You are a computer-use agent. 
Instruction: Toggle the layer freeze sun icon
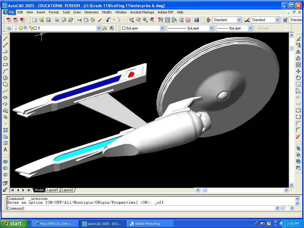click(x=20, y=28)
